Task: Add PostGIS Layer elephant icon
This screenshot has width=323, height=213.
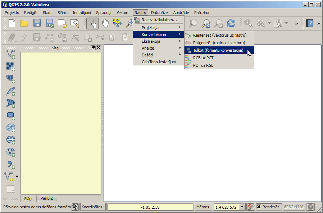Action: tap(10, 79)
